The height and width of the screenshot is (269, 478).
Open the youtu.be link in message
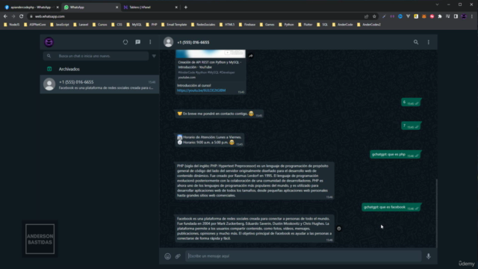pyautogui.click(x=201, y=90)
